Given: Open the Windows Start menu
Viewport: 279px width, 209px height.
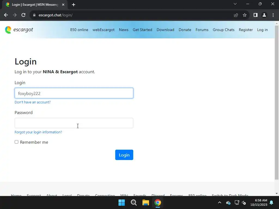Looking at the screenshot, I should (x=122, y=202).
